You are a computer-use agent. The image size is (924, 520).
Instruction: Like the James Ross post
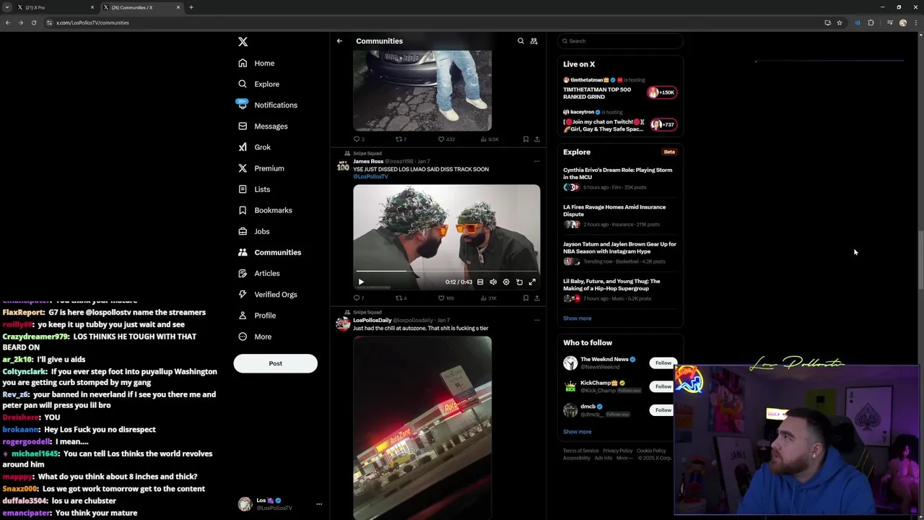(445, 298)
